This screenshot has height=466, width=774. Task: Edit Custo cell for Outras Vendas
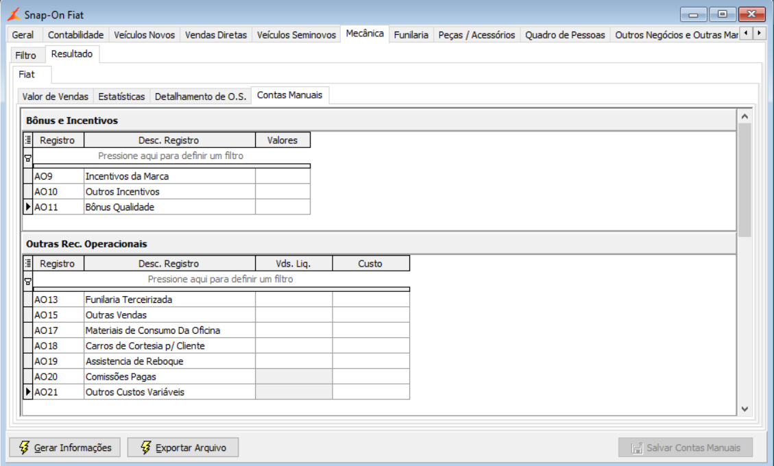click(371, 315)
